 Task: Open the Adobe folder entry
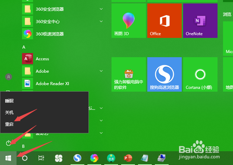tap(62, 71)
